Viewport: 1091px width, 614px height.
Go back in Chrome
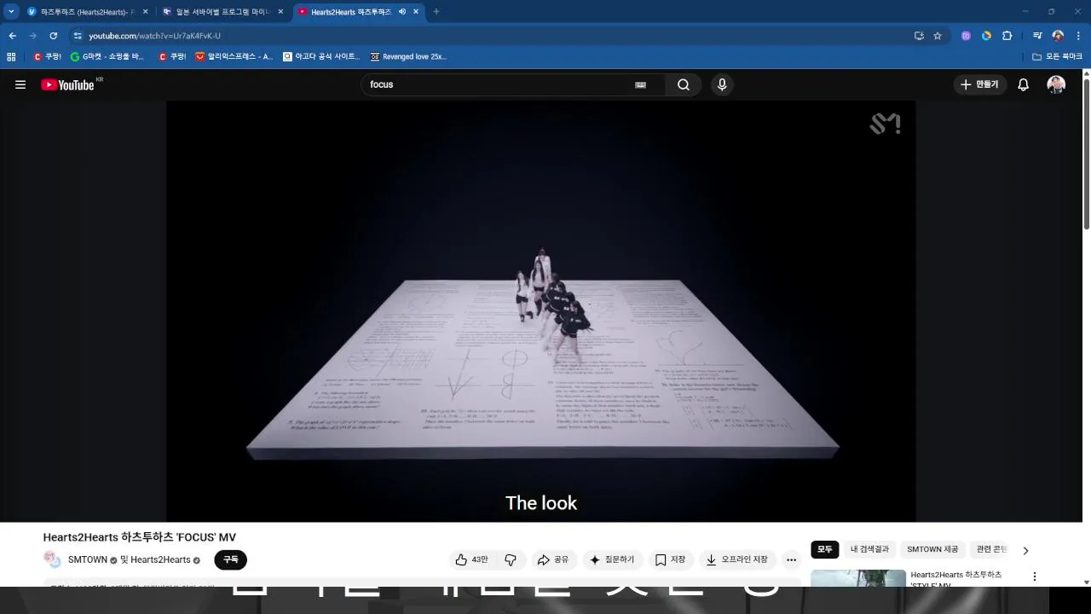click(13, 36)
